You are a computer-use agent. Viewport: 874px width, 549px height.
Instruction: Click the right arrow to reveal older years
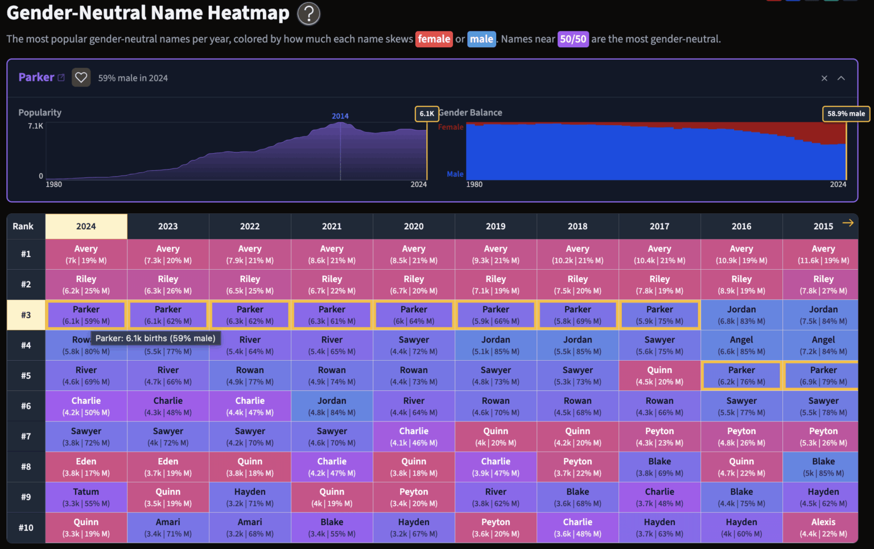(x=848, y=223)
